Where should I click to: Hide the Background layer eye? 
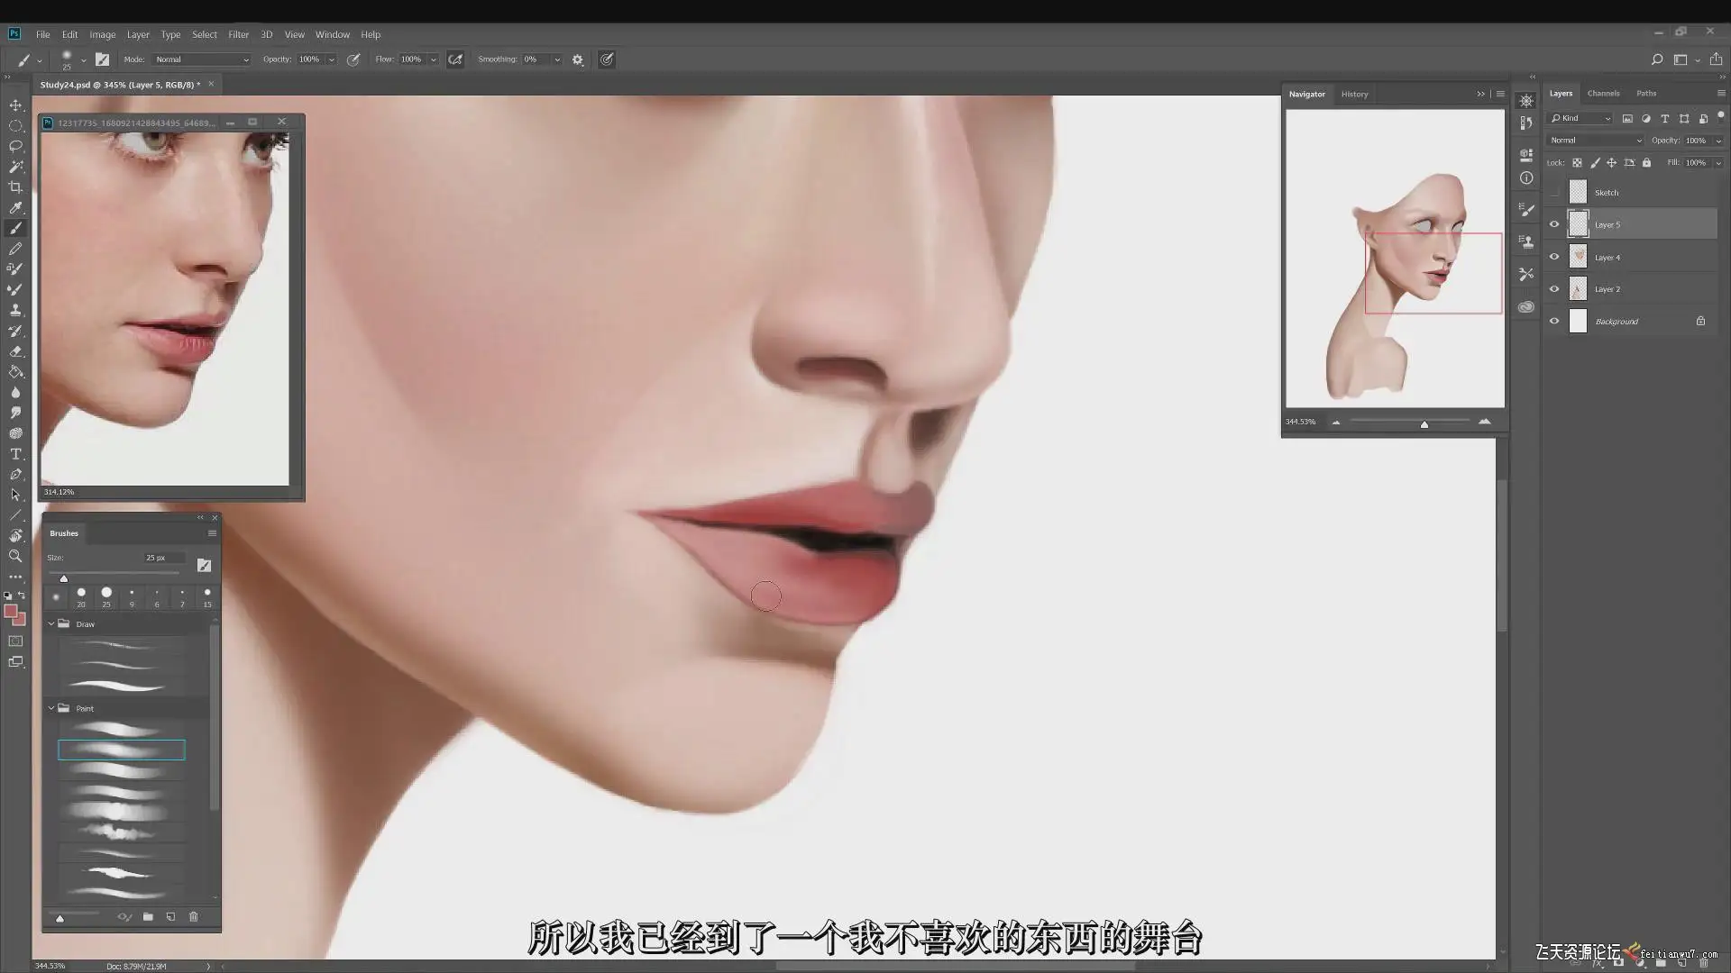1554,321
